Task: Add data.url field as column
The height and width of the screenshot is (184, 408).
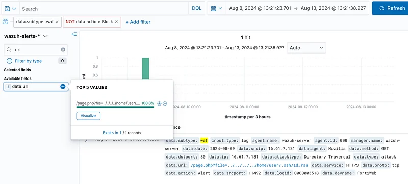Action: pyautogui.click(x=63, y=87)
